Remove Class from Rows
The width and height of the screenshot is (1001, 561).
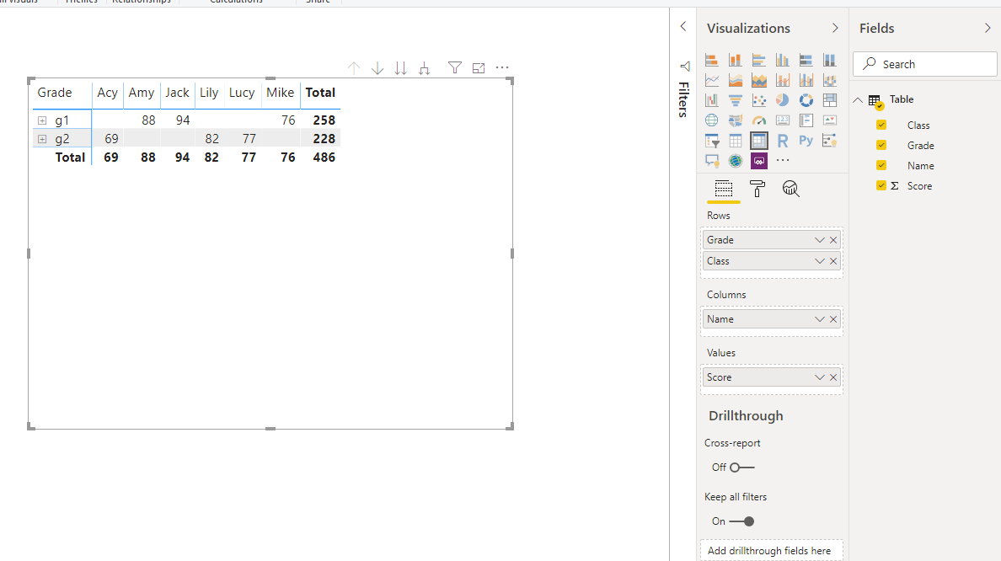click(x=833, y=261)
